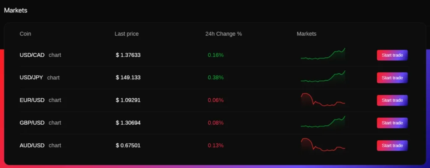Open the chart link for USD/CAD
430x168 pixels.
tap(55, 55)
